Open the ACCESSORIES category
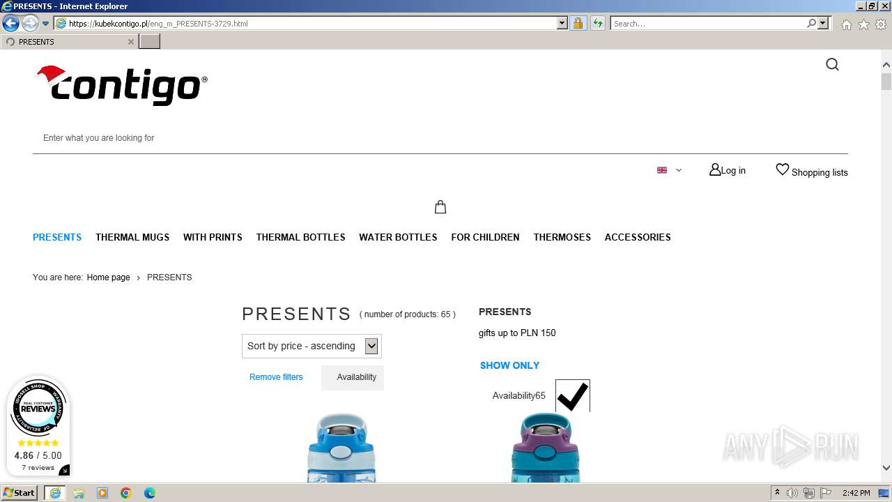This screenshot has height=502, width=892. [x=638, y=237]
